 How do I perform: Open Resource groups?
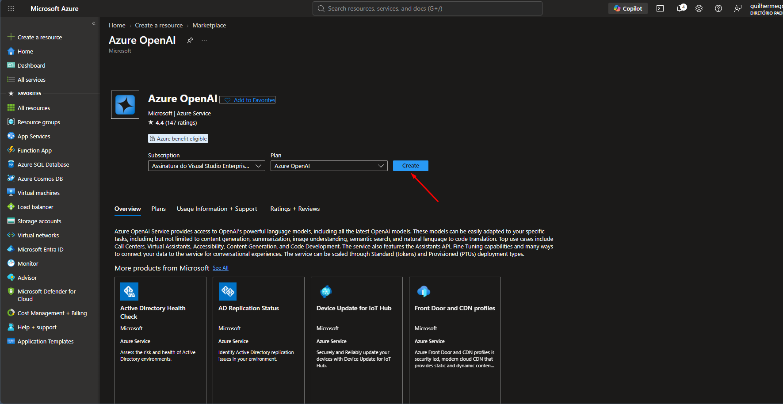pyautogui.click(x=39, y=122)
